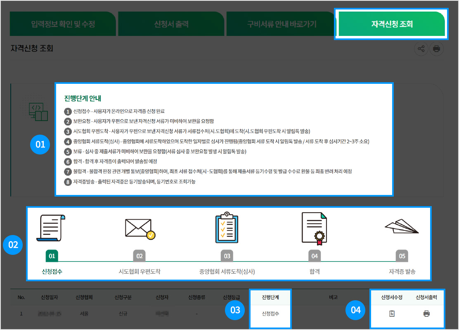Click the 진행단계 column header

coord(270,297)
